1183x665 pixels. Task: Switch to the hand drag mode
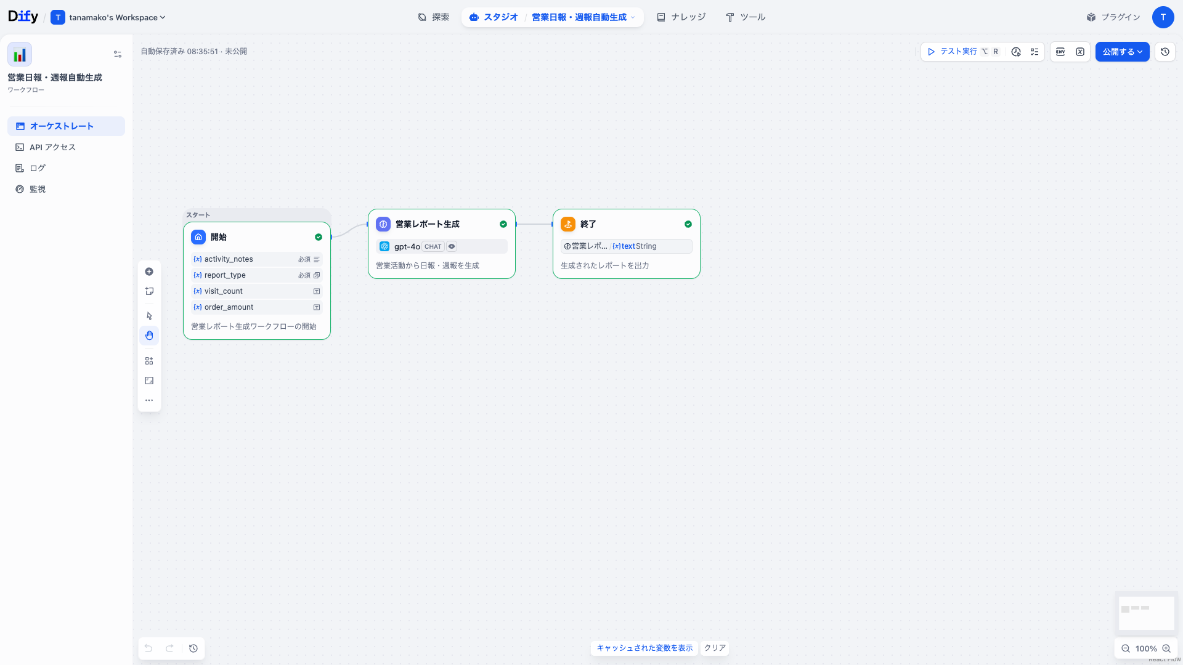pos(149,336)
